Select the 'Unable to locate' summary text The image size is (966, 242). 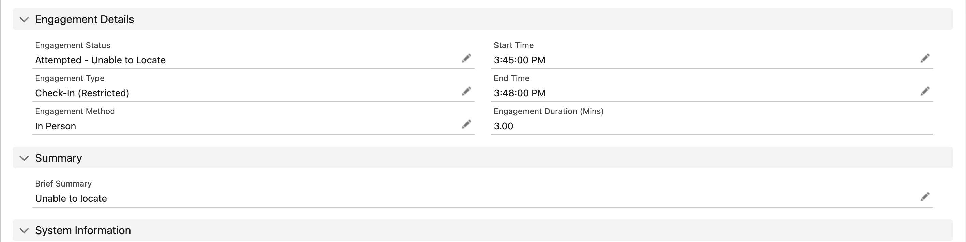coord(71,198)
